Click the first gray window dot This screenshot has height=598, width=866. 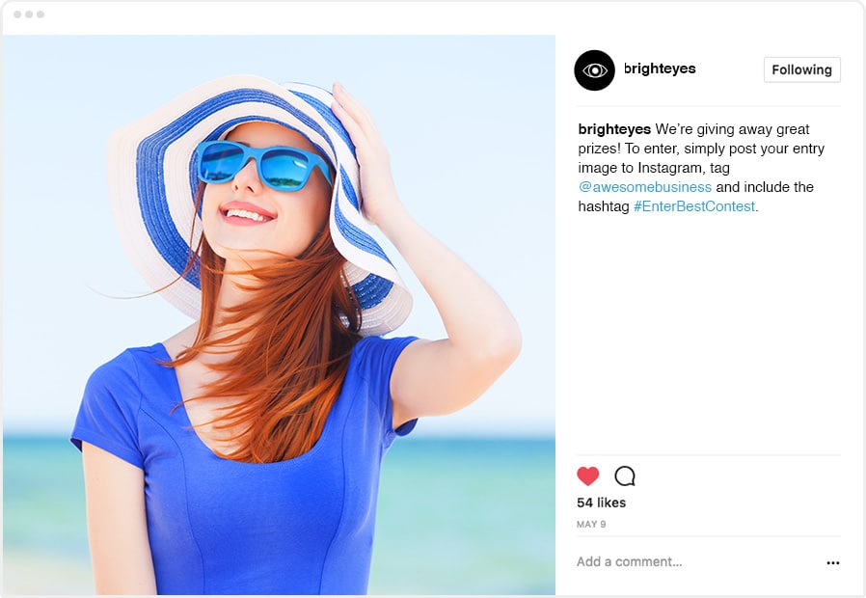tap(17, 14)
